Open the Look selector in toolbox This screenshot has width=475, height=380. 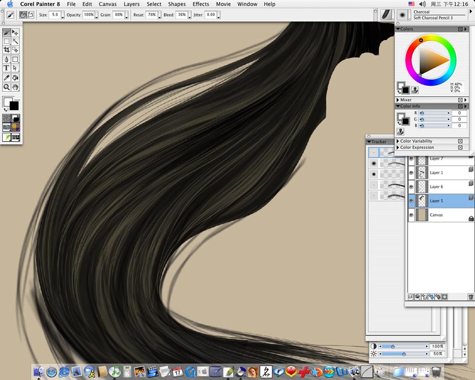click(x=6, y=137)
